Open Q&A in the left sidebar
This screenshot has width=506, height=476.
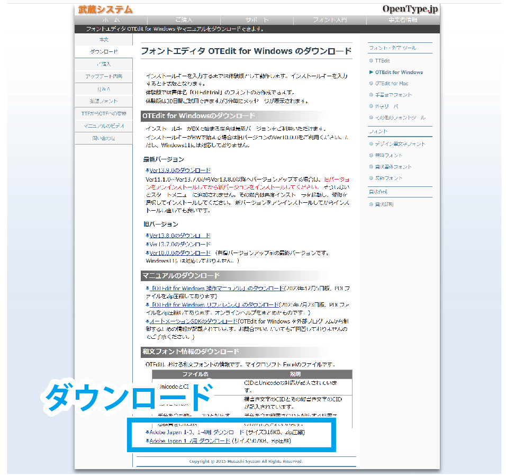coord(104,89)
